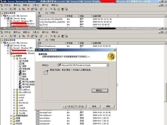The image size is (167, 125).
Task: Expand the 数据转换服务 folder node
Action: [x=11, y=116]
